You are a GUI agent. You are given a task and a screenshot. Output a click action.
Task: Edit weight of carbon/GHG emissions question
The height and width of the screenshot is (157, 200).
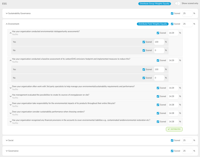click(x=173, y=60)
